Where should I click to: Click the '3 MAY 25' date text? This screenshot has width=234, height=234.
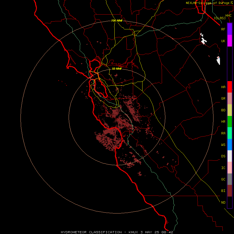(x=149, y=232)
